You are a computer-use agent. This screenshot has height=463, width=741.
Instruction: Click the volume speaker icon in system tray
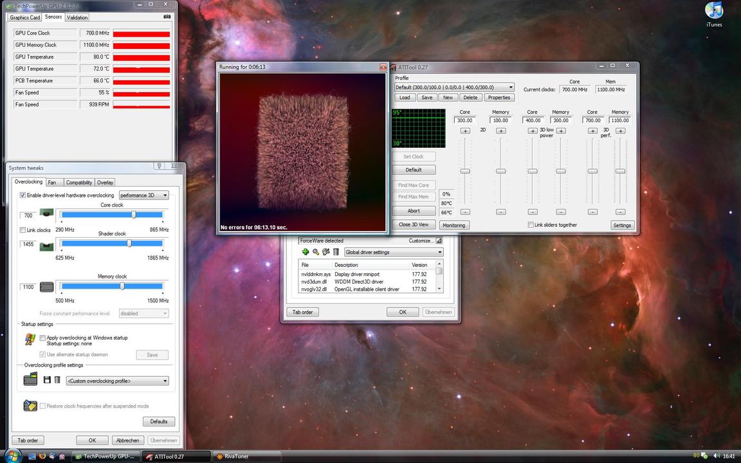tap(717, 456)
